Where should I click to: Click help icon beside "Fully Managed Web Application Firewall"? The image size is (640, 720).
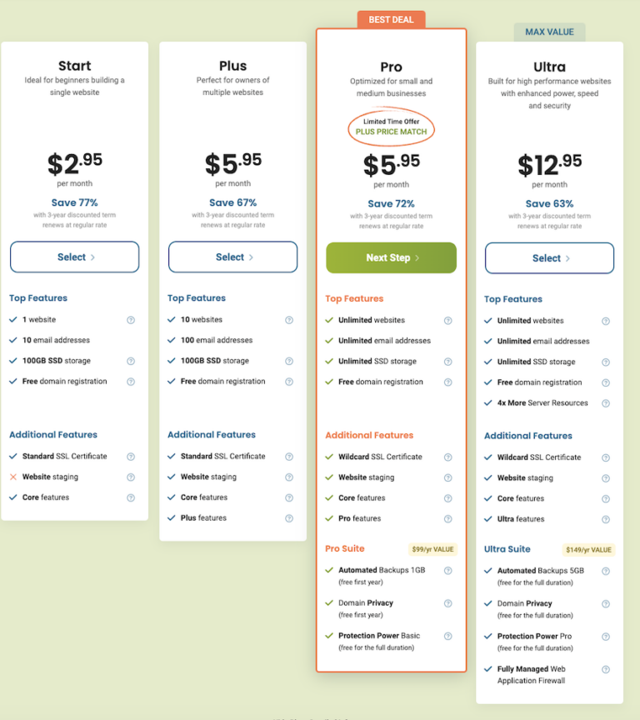pyautogui.click(x=606, y=669)
